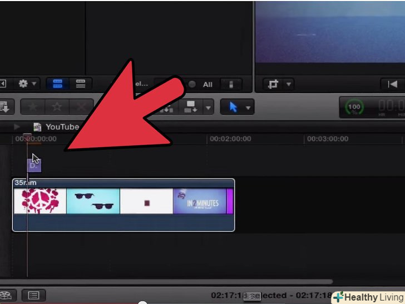This screenshot has width=405, height=304.
Task: Select the purple title clip D.
Action: pos(34,165)
